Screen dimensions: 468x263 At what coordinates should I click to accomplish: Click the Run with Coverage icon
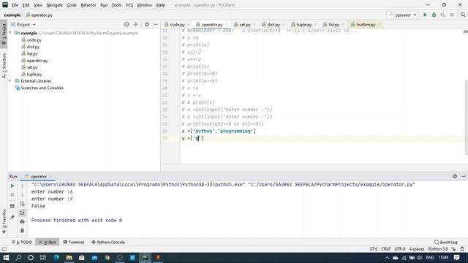(443, 15)
